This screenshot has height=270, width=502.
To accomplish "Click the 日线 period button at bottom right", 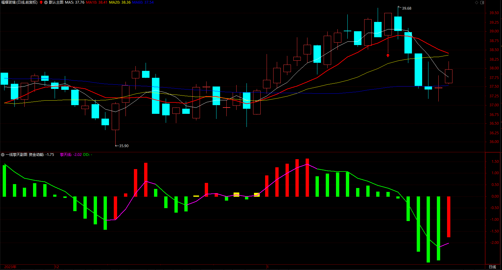I will (x=492, y=267).
